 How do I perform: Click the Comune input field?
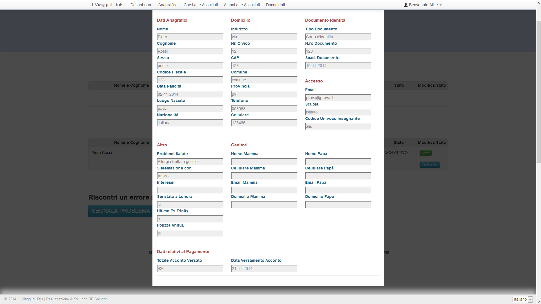[x=264, y=80]
